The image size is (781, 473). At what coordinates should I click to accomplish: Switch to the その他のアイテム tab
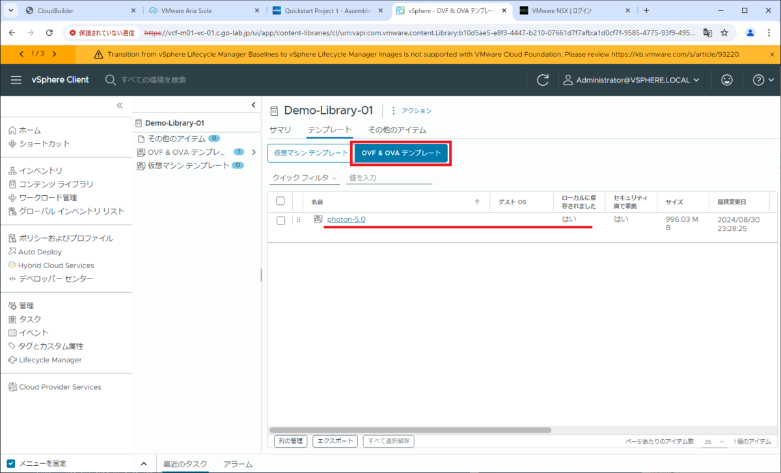point(397,130)
